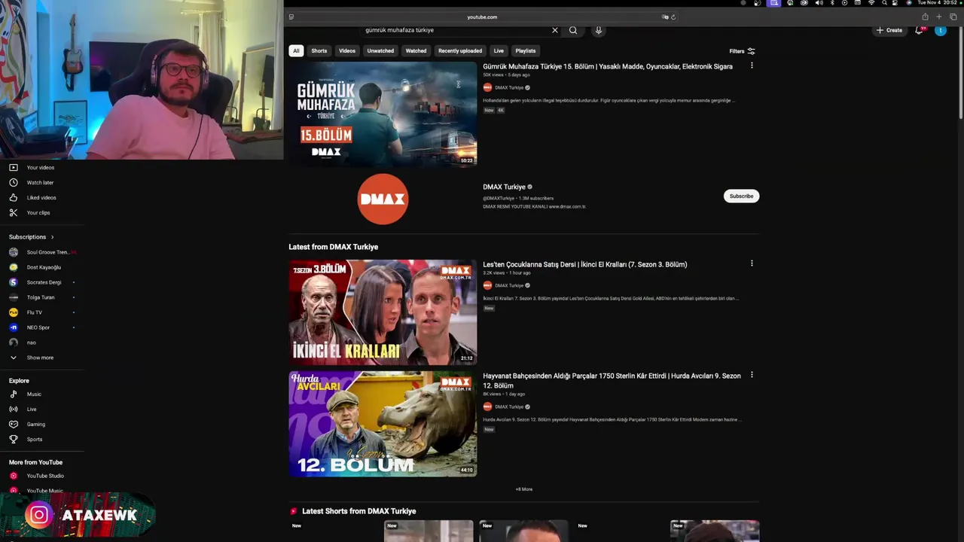Open İkinci El Kralları video thumbnail

click(x=383, y=312)
